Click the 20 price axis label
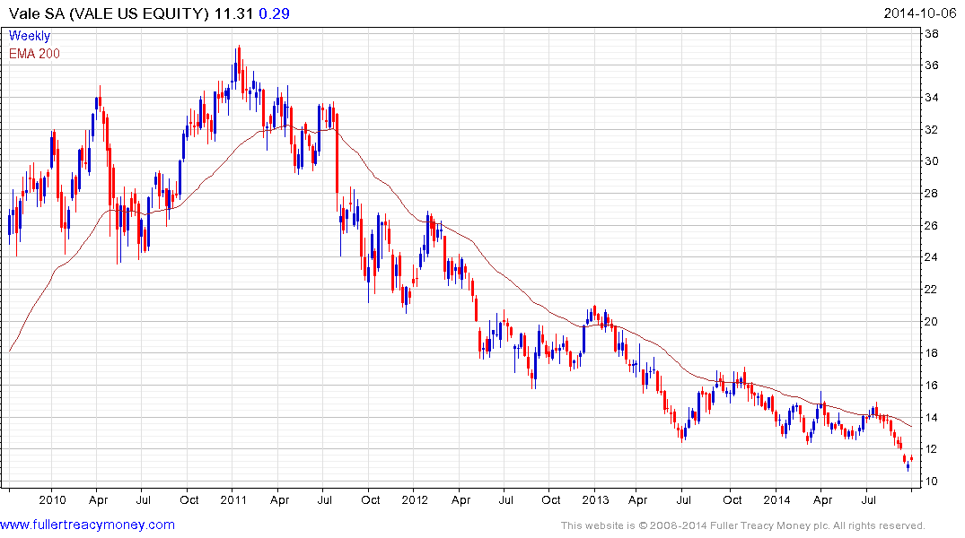 pos(932,322)
